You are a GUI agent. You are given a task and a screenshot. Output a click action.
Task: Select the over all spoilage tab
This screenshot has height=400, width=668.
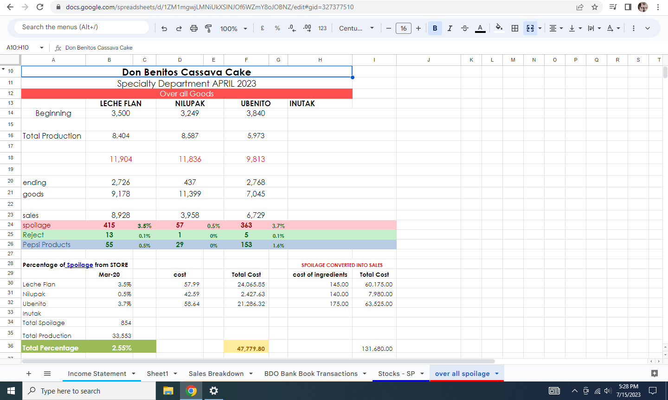pyautogui.click(x=462, y=374)
